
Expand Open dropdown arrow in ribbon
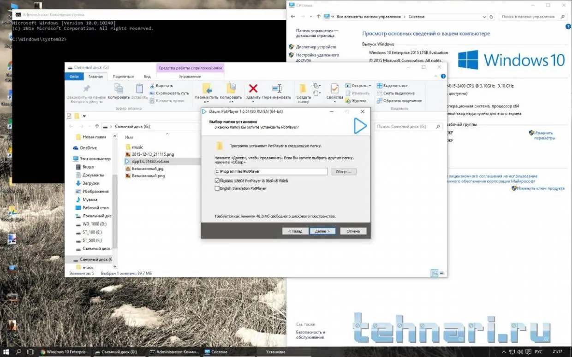pos(369,86)
